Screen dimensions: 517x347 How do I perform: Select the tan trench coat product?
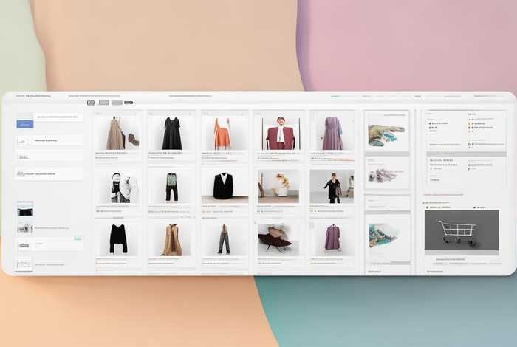172,239
